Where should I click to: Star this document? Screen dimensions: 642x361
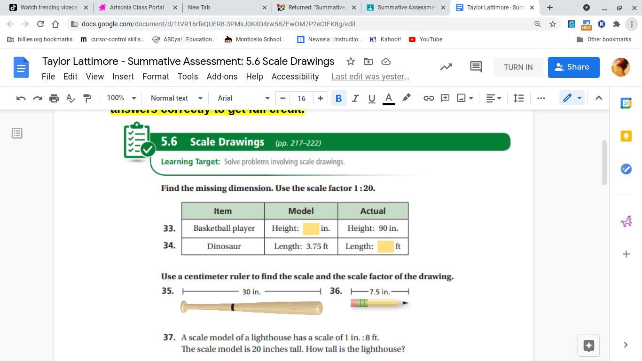pyautogui.click(x=351, y=62)
